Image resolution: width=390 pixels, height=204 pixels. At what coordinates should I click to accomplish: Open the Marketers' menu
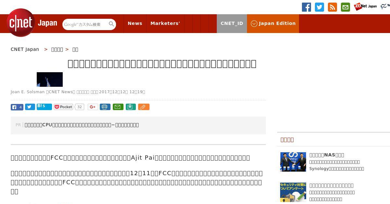coord(165,23)
